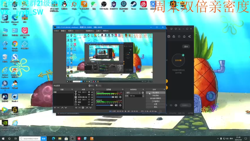
Task: Open 文件(F) menu in OBS
Action: (56, 31)
